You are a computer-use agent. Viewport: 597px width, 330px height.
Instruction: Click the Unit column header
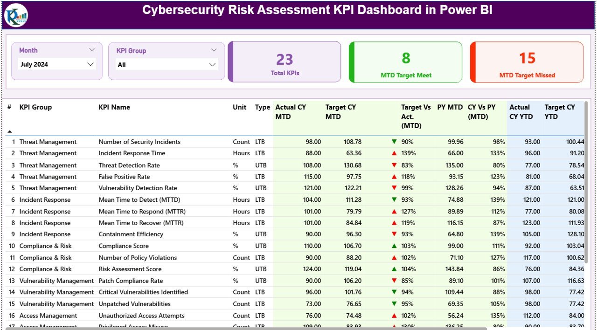[x=239, y=107]
